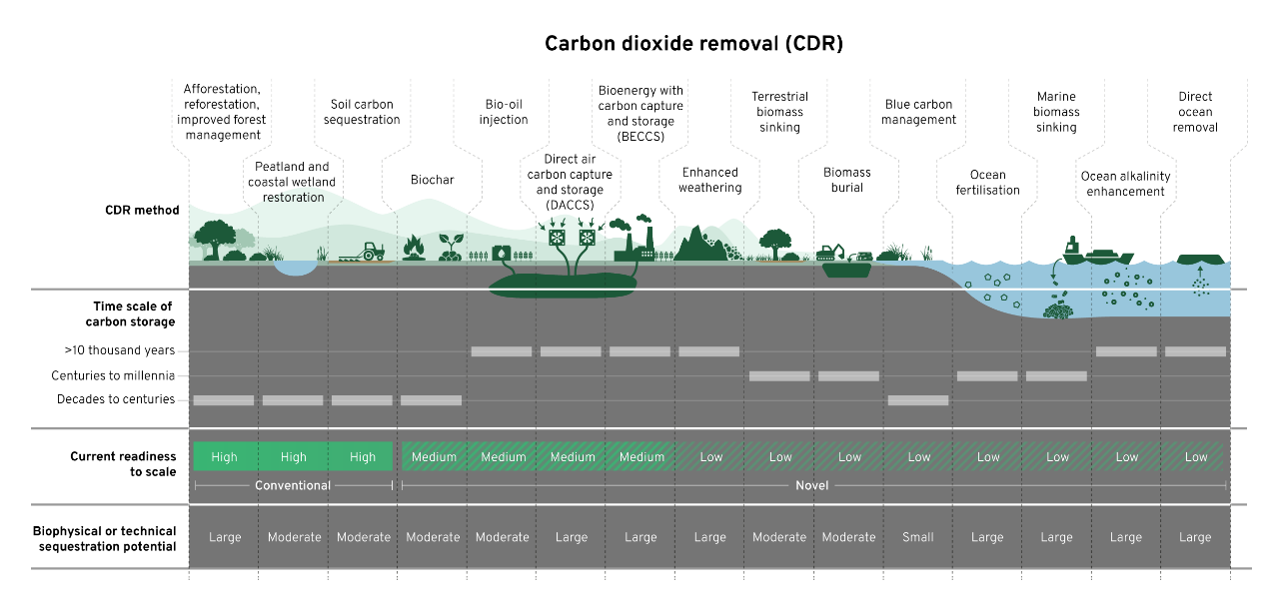Select the rocky mountain enhanced weathering icon
This screenshot has height=605, width=1269.
[698, 244]
